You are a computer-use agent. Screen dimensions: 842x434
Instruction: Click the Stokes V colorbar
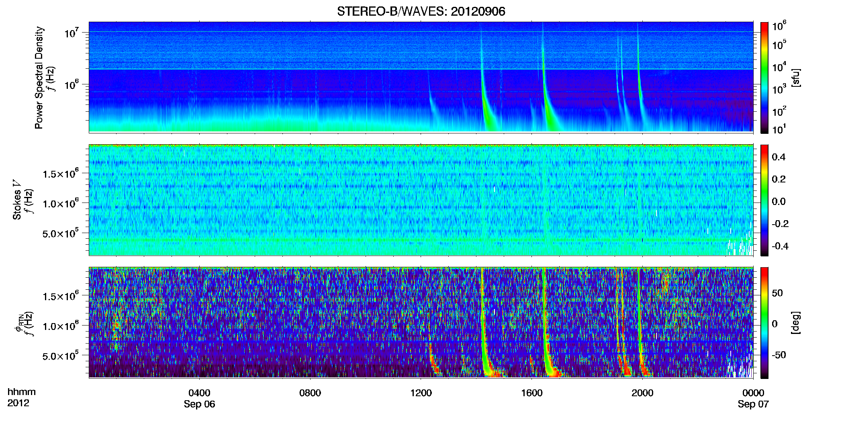764,200
